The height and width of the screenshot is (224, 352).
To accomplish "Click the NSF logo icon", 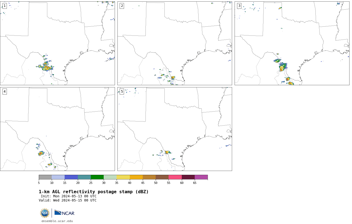I will pyautogui.click(x=45, y=213).
